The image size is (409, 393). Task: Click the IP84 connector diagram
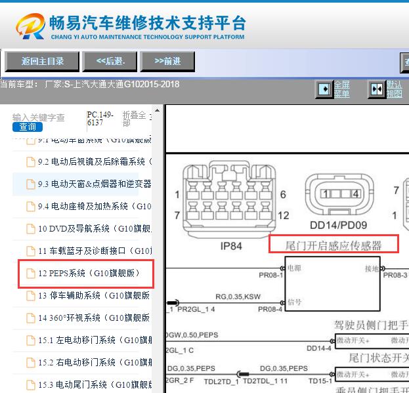(x=229, y=199)
